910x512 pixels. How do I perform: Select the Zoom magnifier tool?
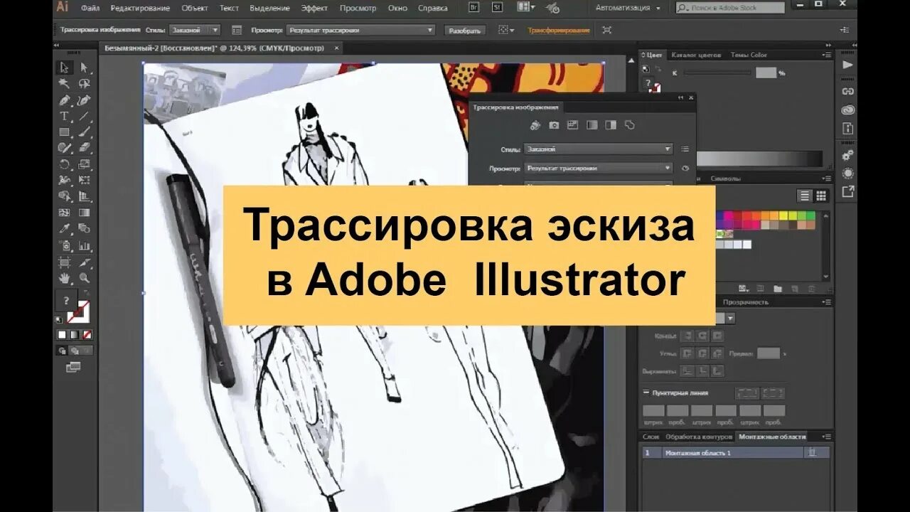(x=84, y=278)
